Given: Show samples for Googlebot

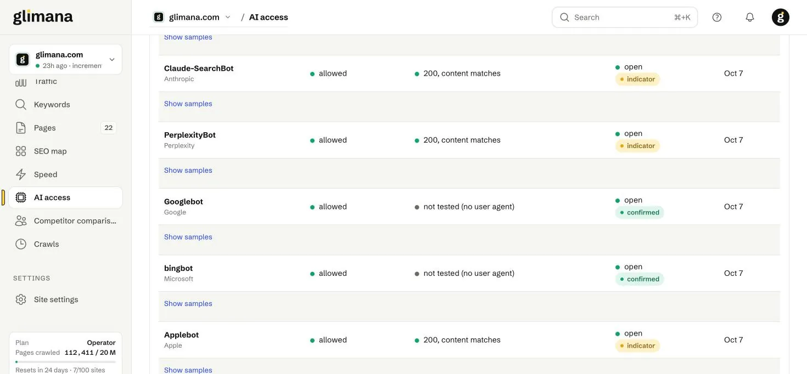Looking at the screenshot, I should [x=188, y=237].
